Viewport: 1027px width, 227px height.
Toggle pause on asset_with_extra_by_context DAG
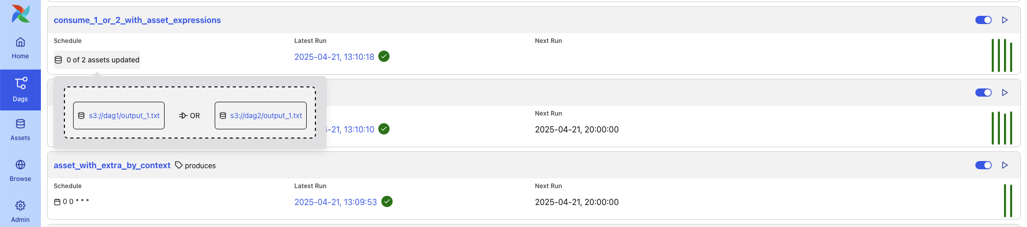[x=983, y=165]
